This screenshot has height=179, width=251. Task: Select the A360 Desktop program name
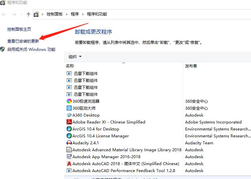[86, 115]
